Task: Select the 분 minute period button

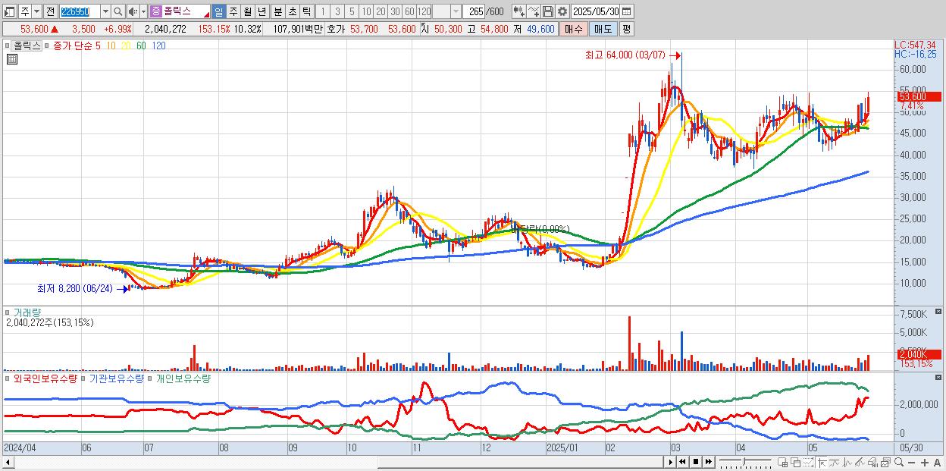Action: (x=277, y=11)
